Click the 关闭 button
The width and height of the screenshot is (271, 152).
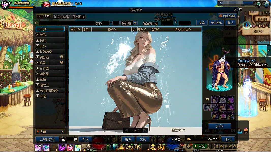tap(143, 139)
